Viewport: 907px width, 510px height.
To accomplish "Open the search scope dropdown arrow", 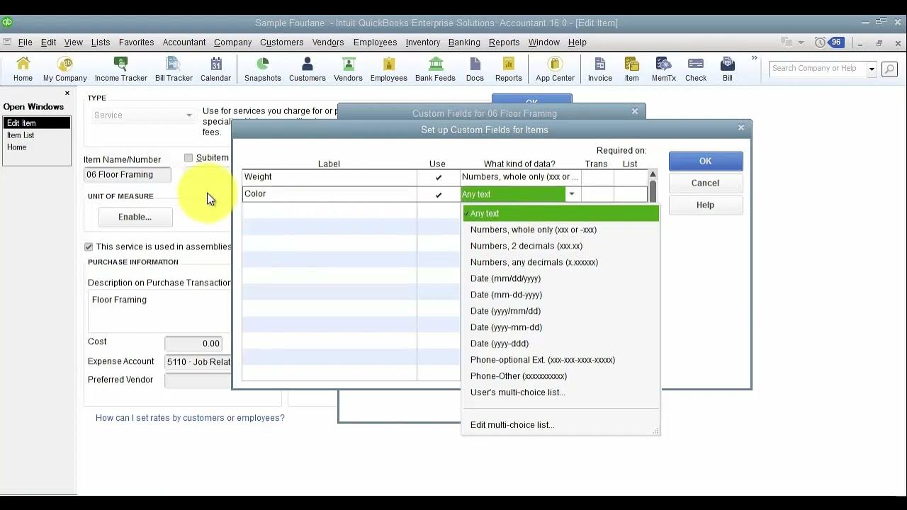I will point(872,69).
